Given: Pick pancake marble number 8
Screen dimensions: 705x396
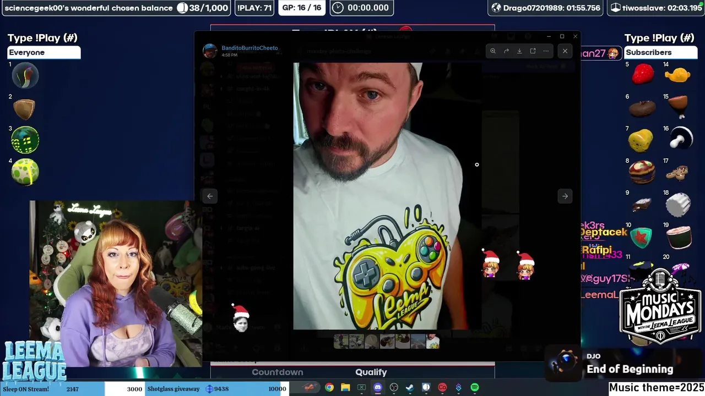Looking at the screenshot, I should [642, 172].
